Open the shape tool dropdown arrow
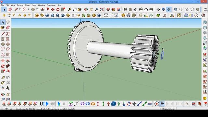 37,9
